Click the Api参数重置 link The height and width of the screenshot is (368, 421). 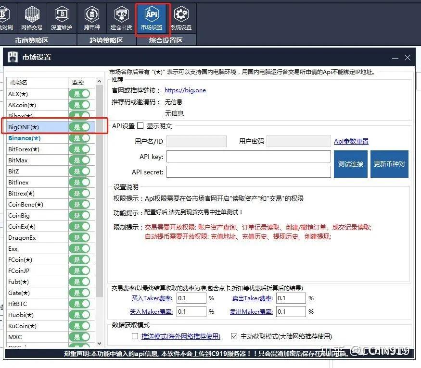pyautogui.click(x=351, y=141)
